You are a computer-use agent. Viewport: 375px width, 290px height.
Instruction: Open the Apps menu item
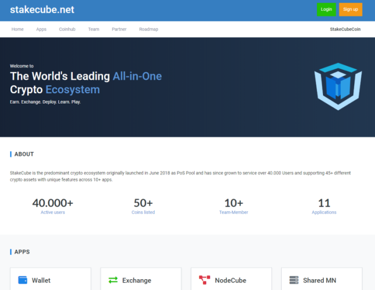41,29
